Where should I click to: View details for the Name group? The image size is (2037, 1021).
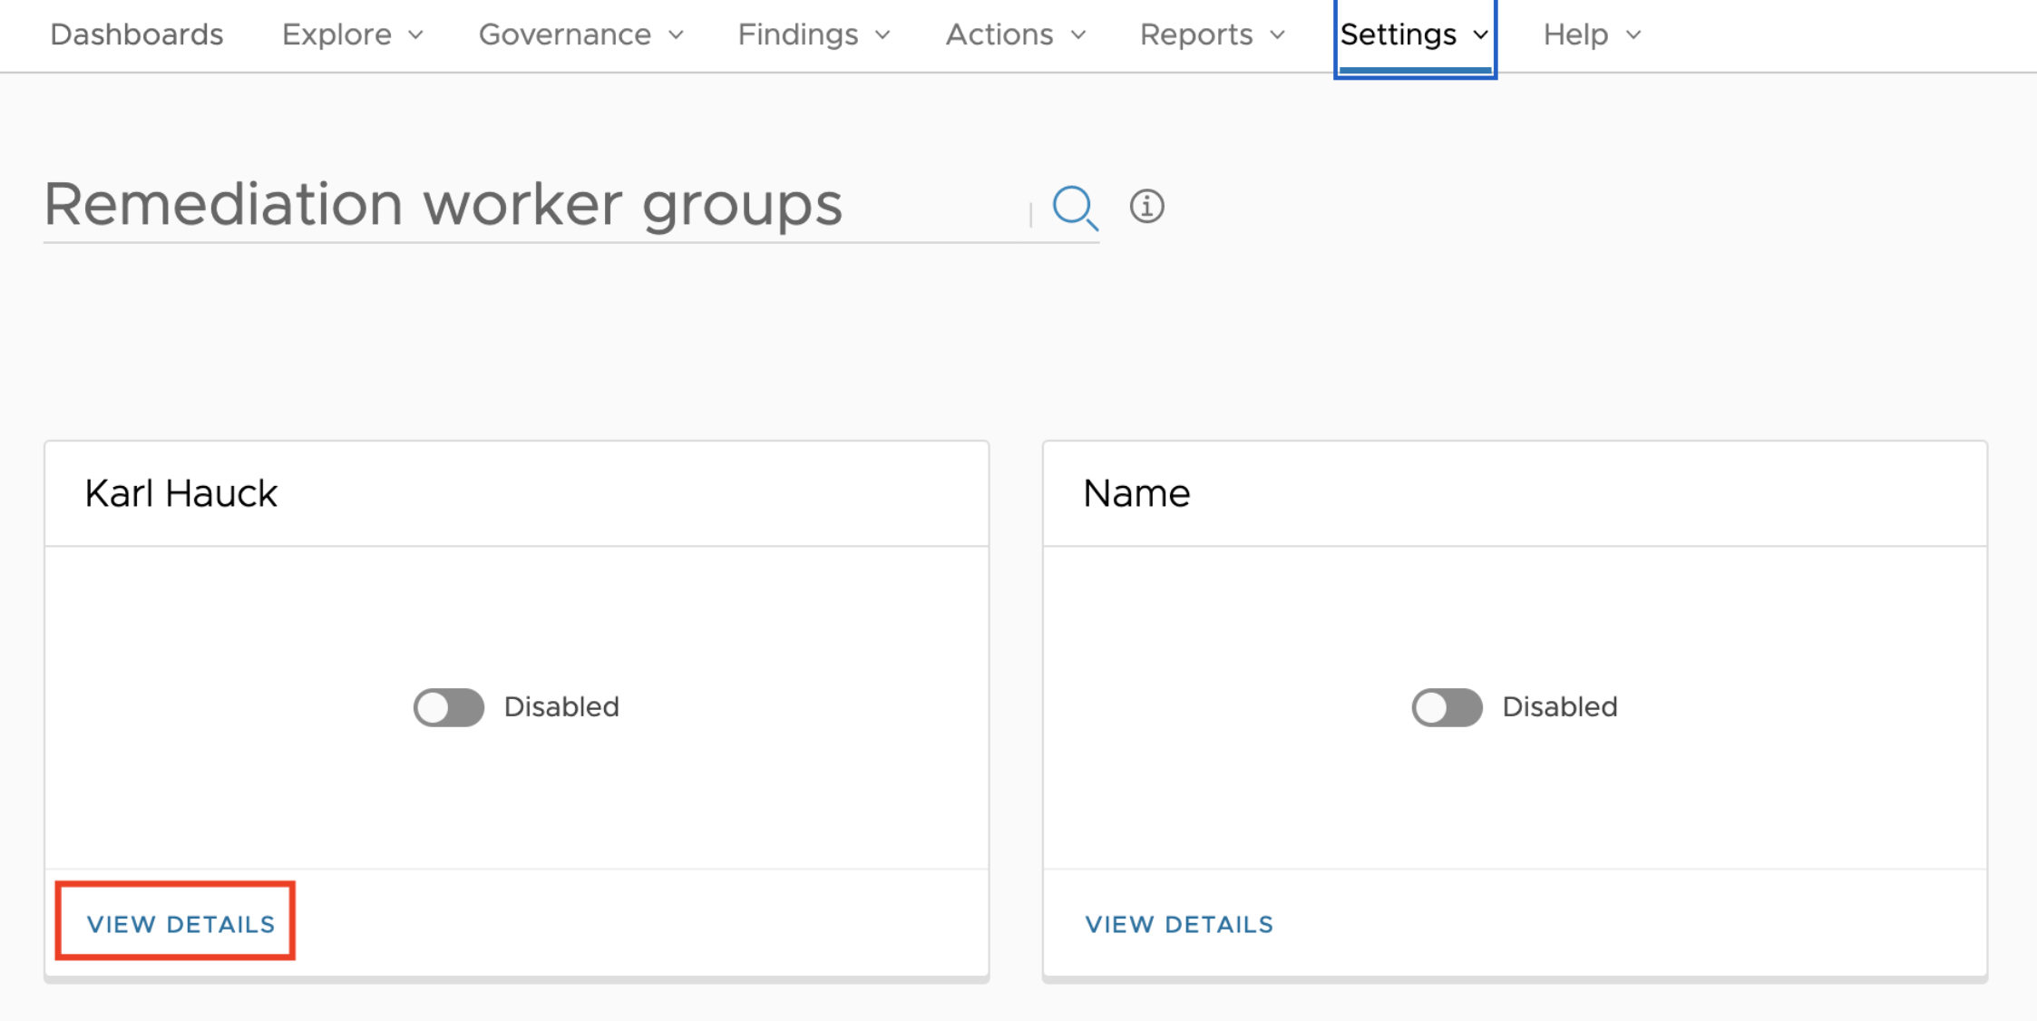[x=1179, y=924]
